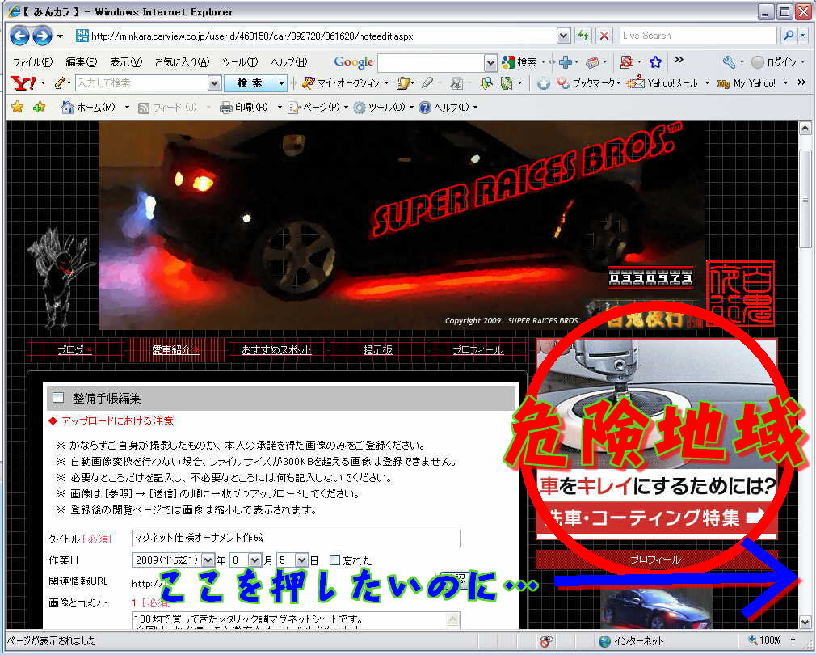
Task: Open the Live Search options dropdown arrow
Action: click(803, 36)
